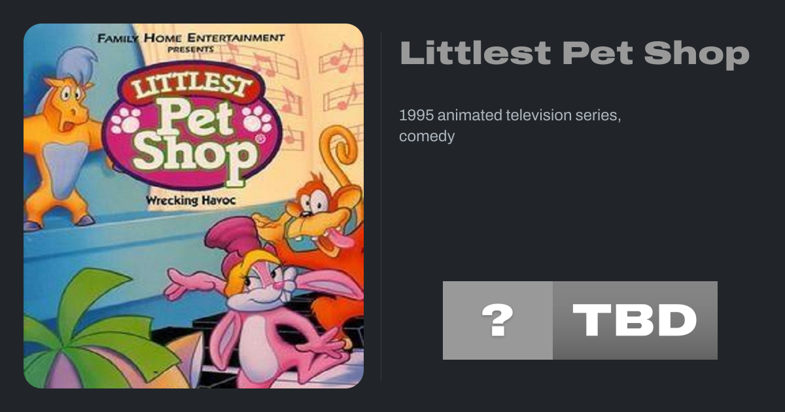This screenshot has height=412, width=785.
Task: Click the question mark score box
Action: [x=498, y=320]
